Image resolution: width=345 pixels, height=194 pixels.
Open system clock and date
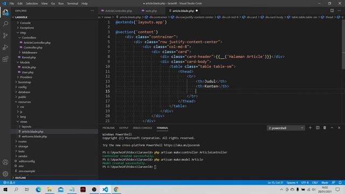(x=325, y=189)
